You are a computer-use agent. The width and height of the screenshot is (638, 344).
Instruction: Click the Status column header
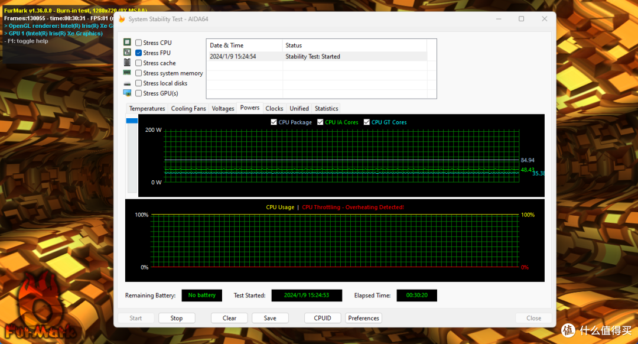354,45
